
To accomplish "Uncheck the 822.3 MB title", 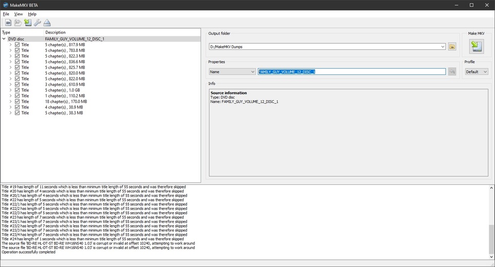I will pyautogui.click(x=17, y=56).
